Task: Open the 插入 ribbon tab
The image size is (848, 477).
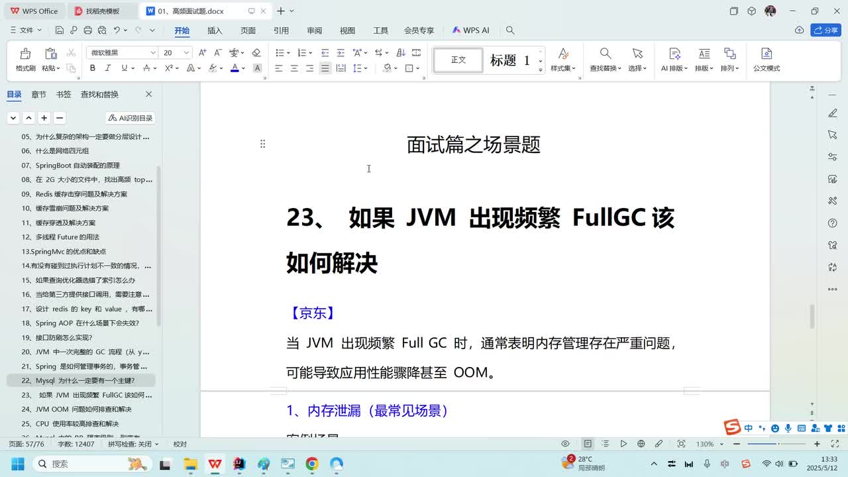Action: coord(215,30)
